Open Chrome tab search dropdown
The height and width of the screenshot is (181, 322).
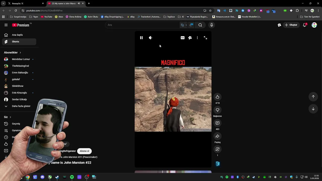pos(3,4)
